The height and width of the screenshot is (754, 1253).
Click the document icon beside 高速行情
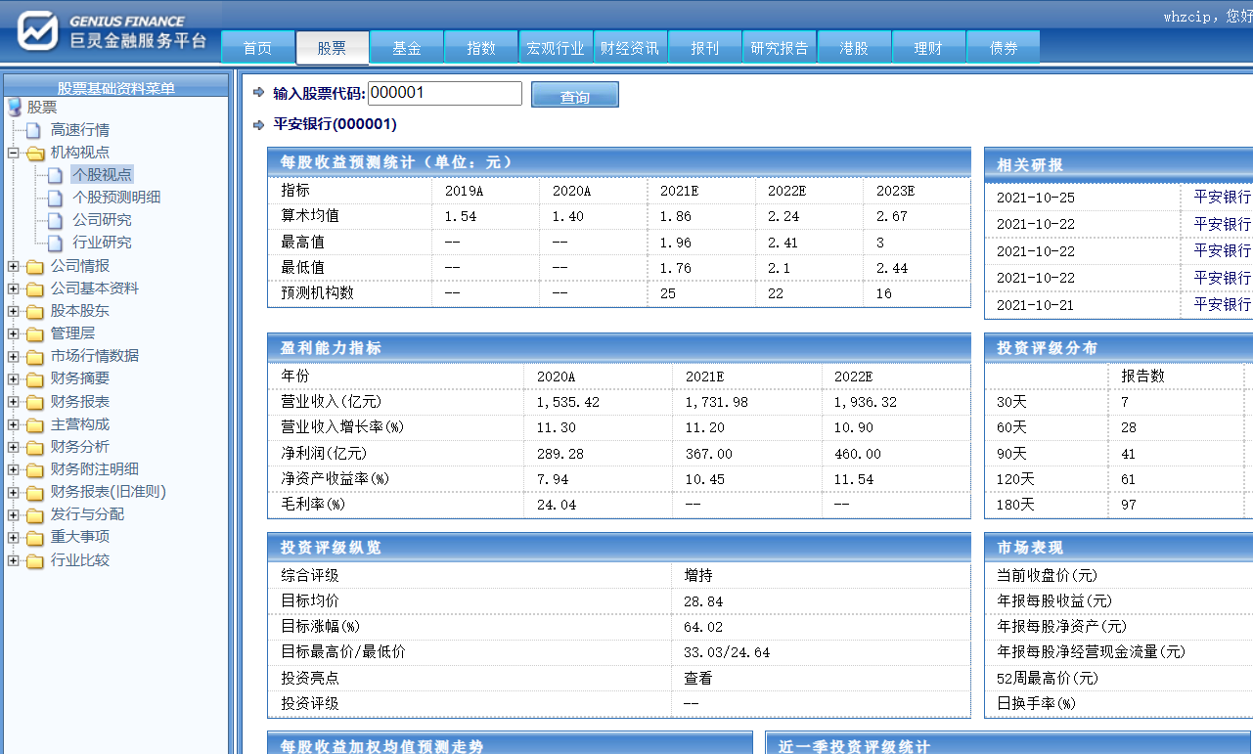pyautogui.click(x=34, y=130)
